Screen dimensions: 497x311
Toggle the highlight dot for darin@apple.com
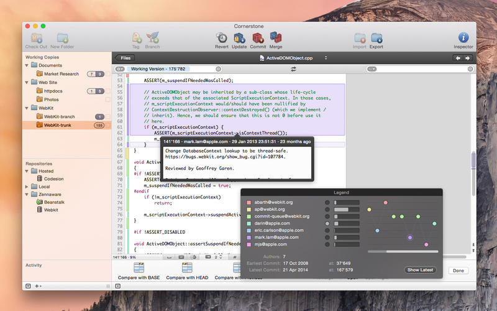pyautogui.click(x=327, y=223)
